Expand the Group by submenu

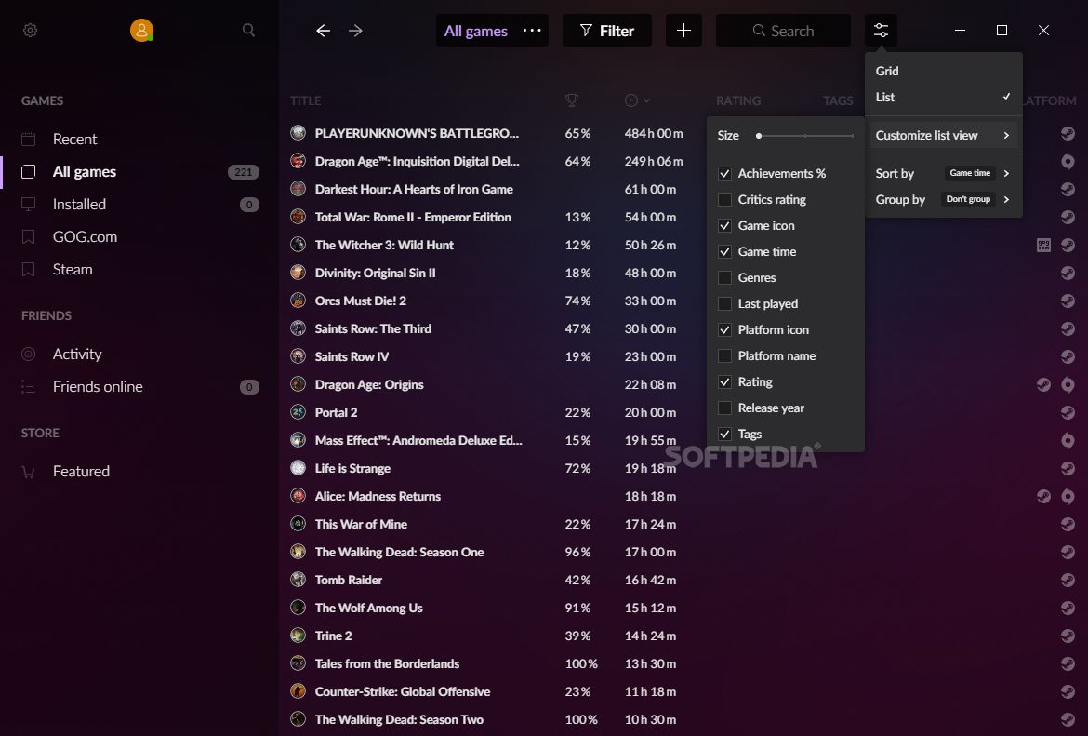944,199
